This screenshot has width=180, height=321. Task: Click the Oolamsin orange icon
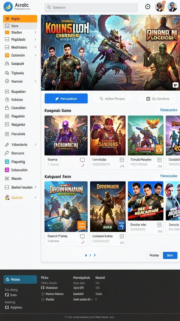point(7,55)
